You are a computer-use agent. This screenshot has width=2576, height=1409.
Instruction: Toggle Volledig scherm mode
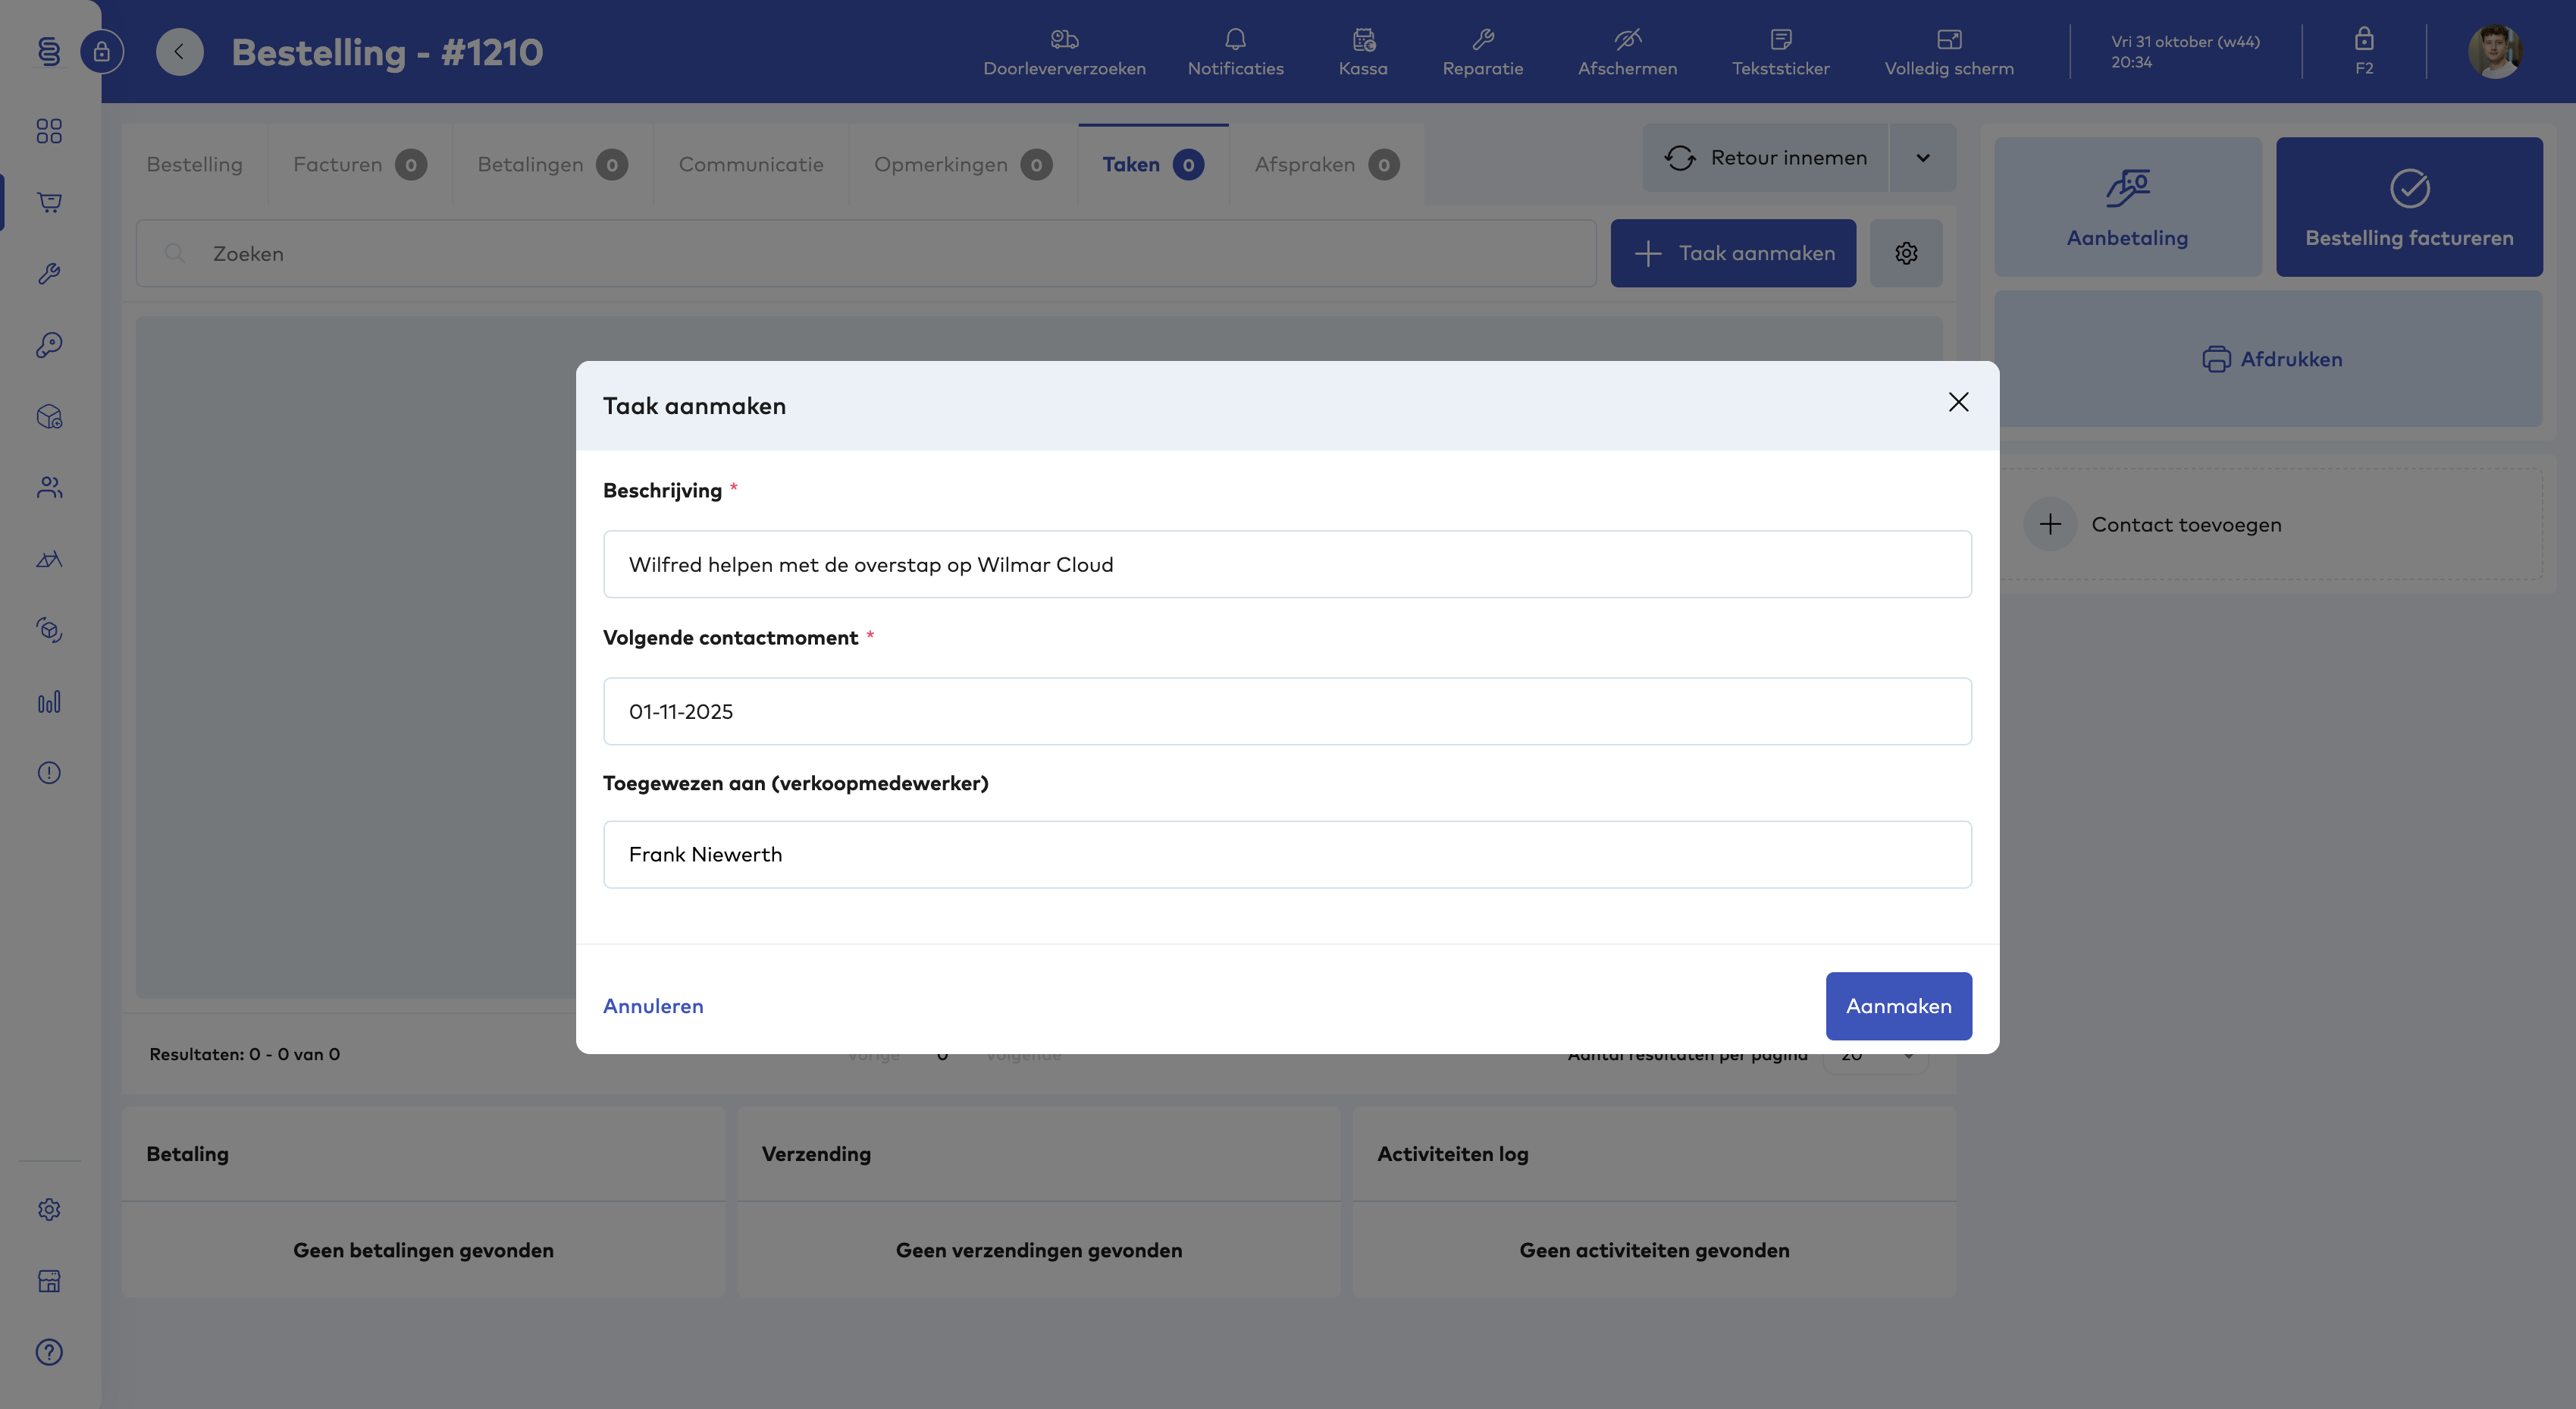(x=1948, y=51)
